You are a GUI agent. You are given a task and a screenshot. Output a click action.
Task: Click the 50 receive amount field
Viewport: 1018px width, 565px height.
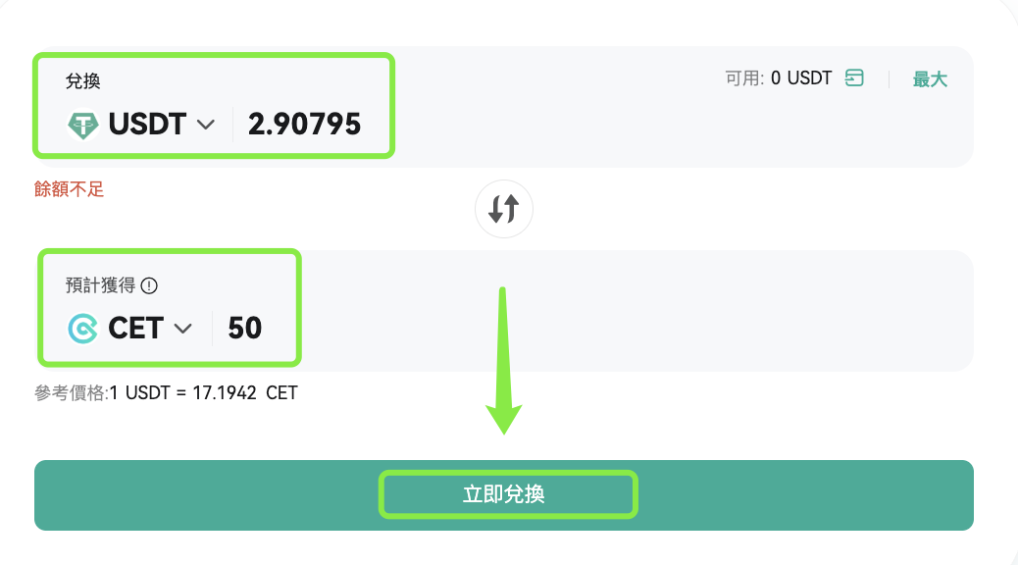244,328
